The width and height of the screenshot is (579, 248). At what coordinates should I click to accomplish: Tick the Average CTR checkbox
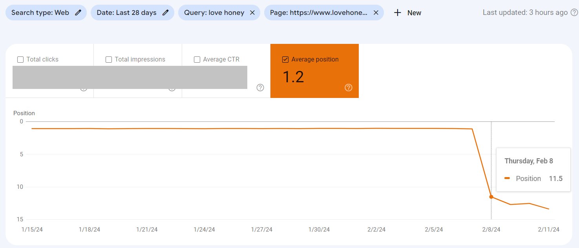coord(197,60)
